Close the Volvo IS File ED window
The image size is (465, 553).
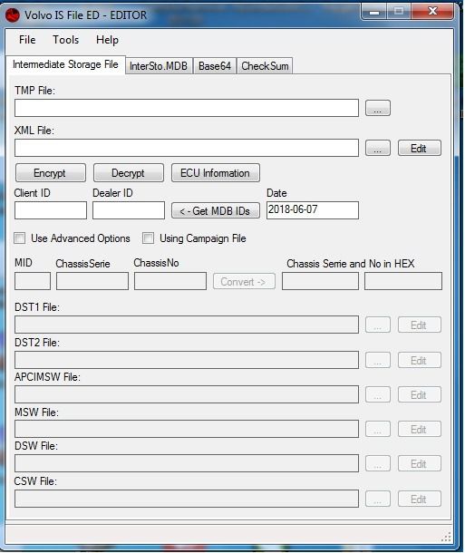click(432, 12)
